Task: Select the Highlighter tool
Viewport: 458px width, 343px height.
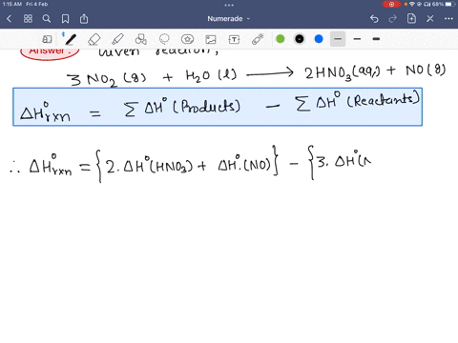Action: [x=117, y=39]
